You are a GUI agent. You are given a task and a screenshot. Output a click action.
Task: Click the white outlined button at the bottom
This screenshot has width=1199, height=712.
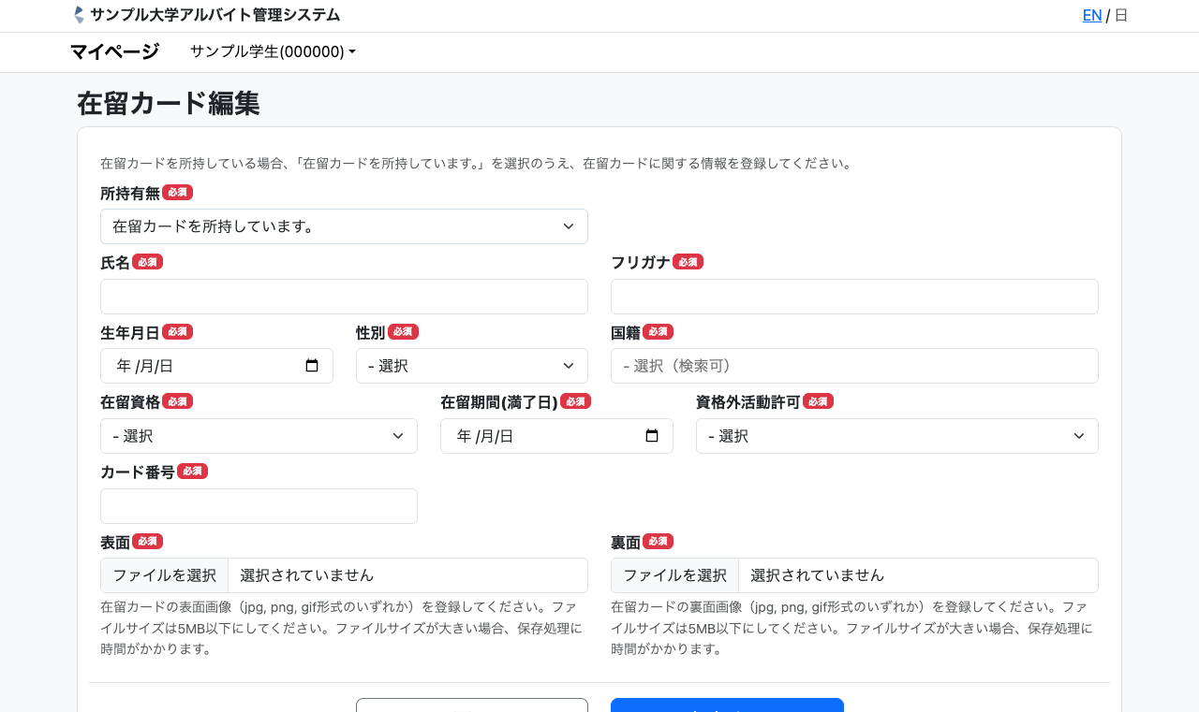pyautogui.click(x=471, y=705)
